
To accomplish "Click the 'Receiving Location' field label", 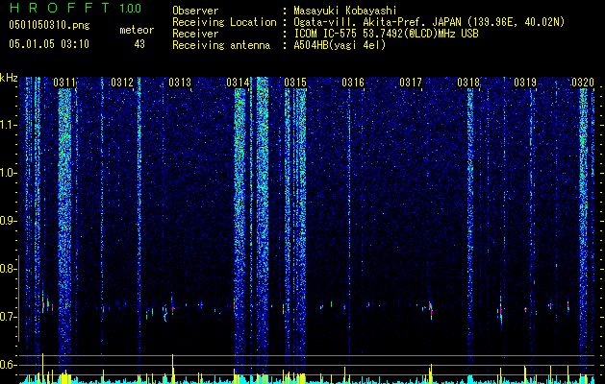I will [224, 22].
